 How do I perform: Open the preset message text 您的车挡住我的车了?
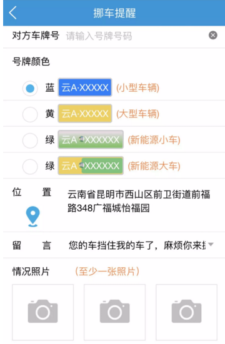coord(112,245)
